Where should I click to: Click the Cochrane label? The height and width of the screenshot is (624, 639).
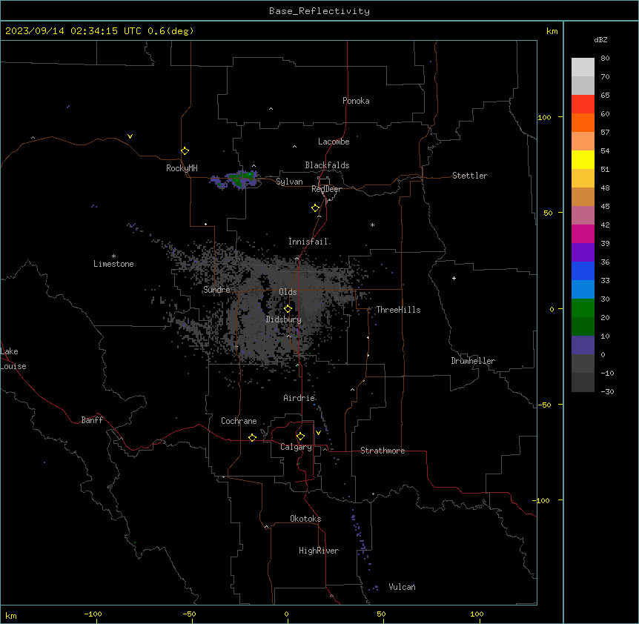tap(239, 421)
